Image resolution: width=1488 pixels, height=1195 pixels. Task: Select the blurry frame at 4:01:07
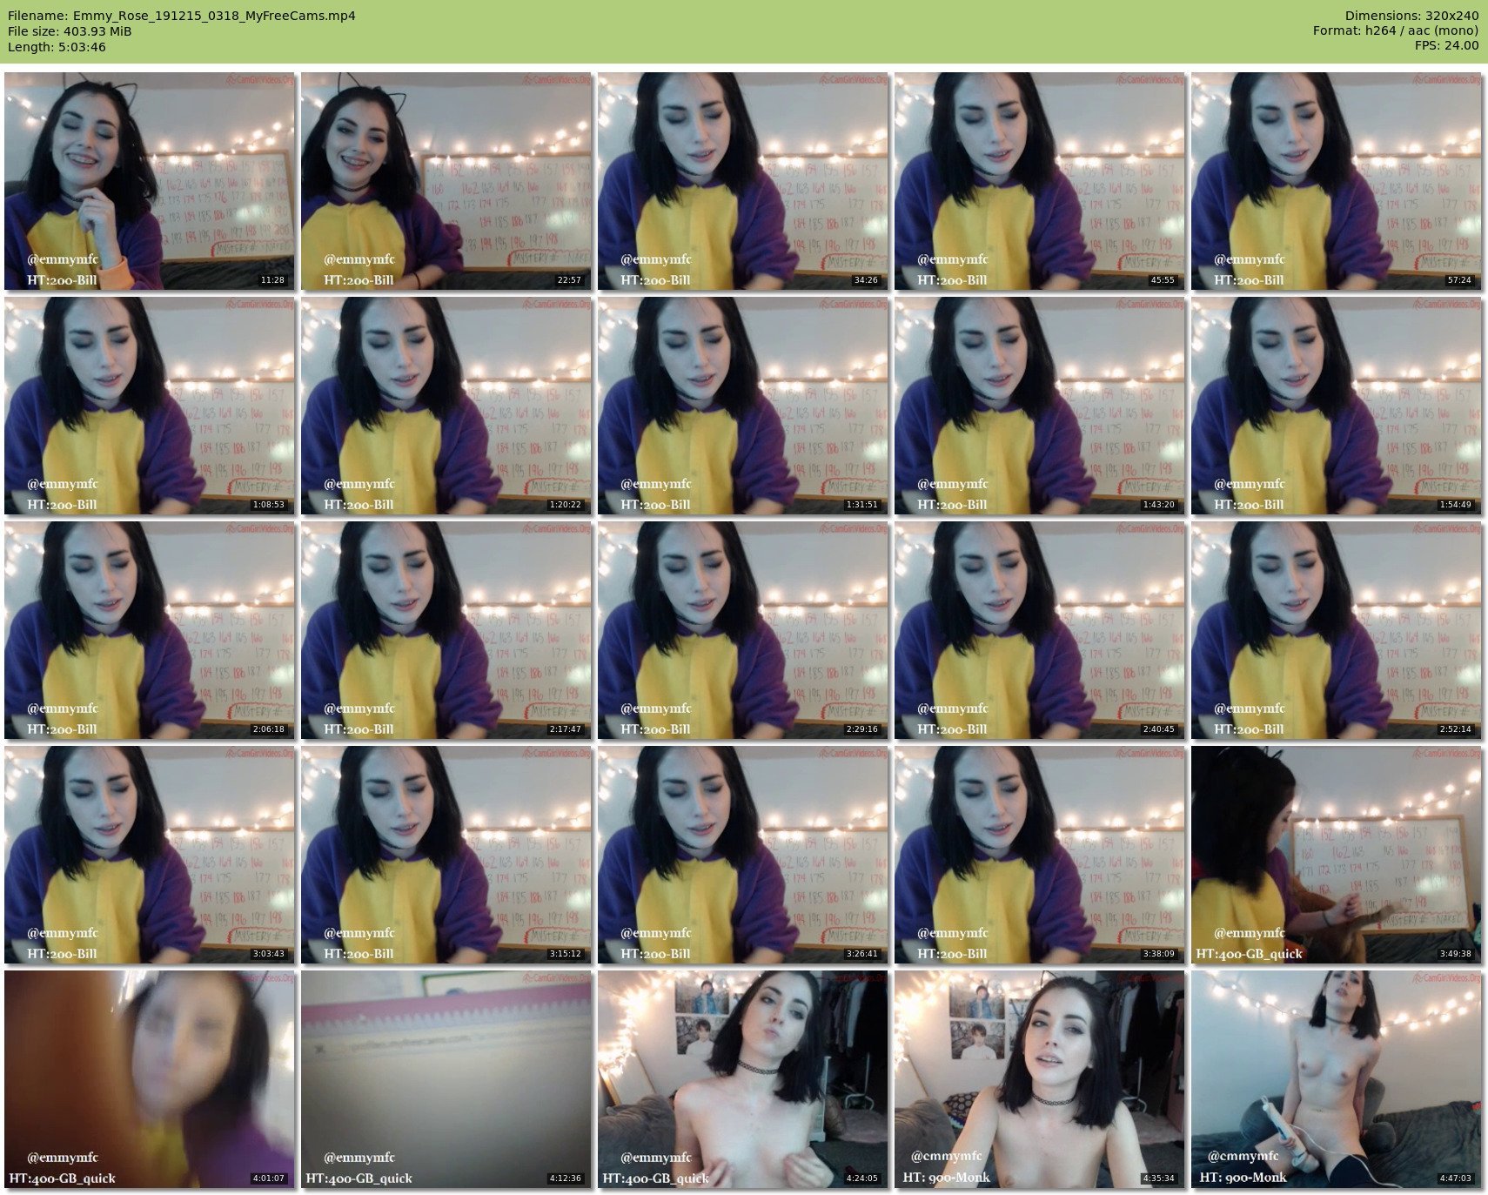tap(149, 1079)
